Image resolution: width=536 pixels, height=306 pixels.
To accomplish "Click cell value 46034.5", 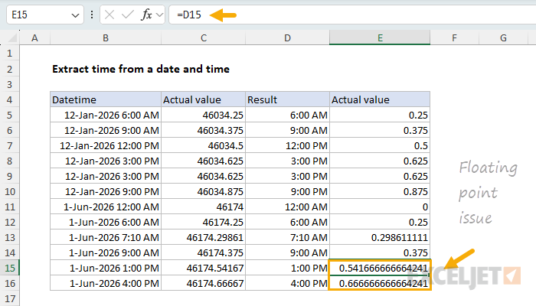I will (x=204, y=146).
